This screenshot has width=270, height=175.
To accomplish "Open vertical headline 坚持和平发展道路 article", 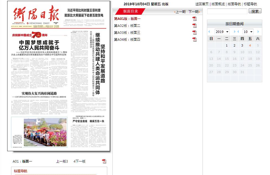I will point(103,63).
